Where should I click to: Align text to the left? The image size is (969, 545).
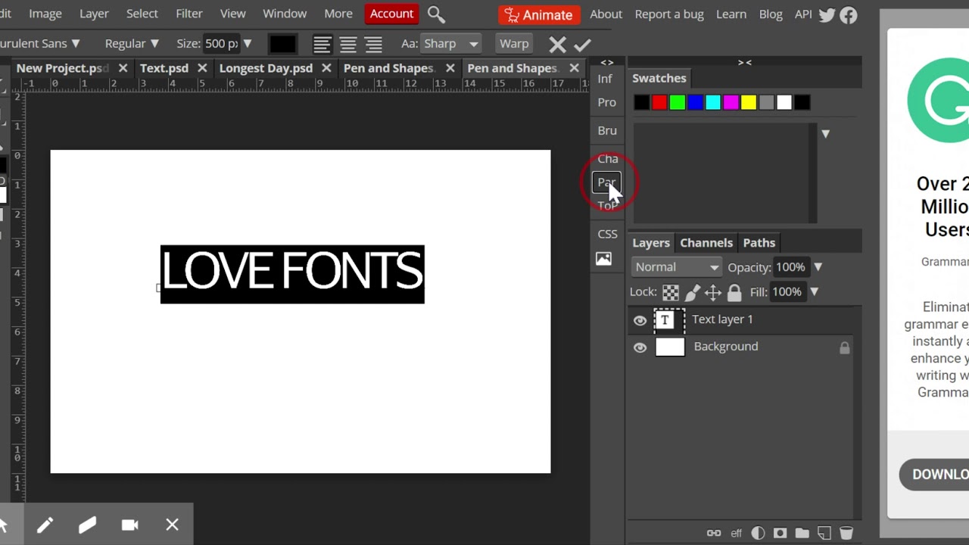pyautogui.click(x=322, y=44)
